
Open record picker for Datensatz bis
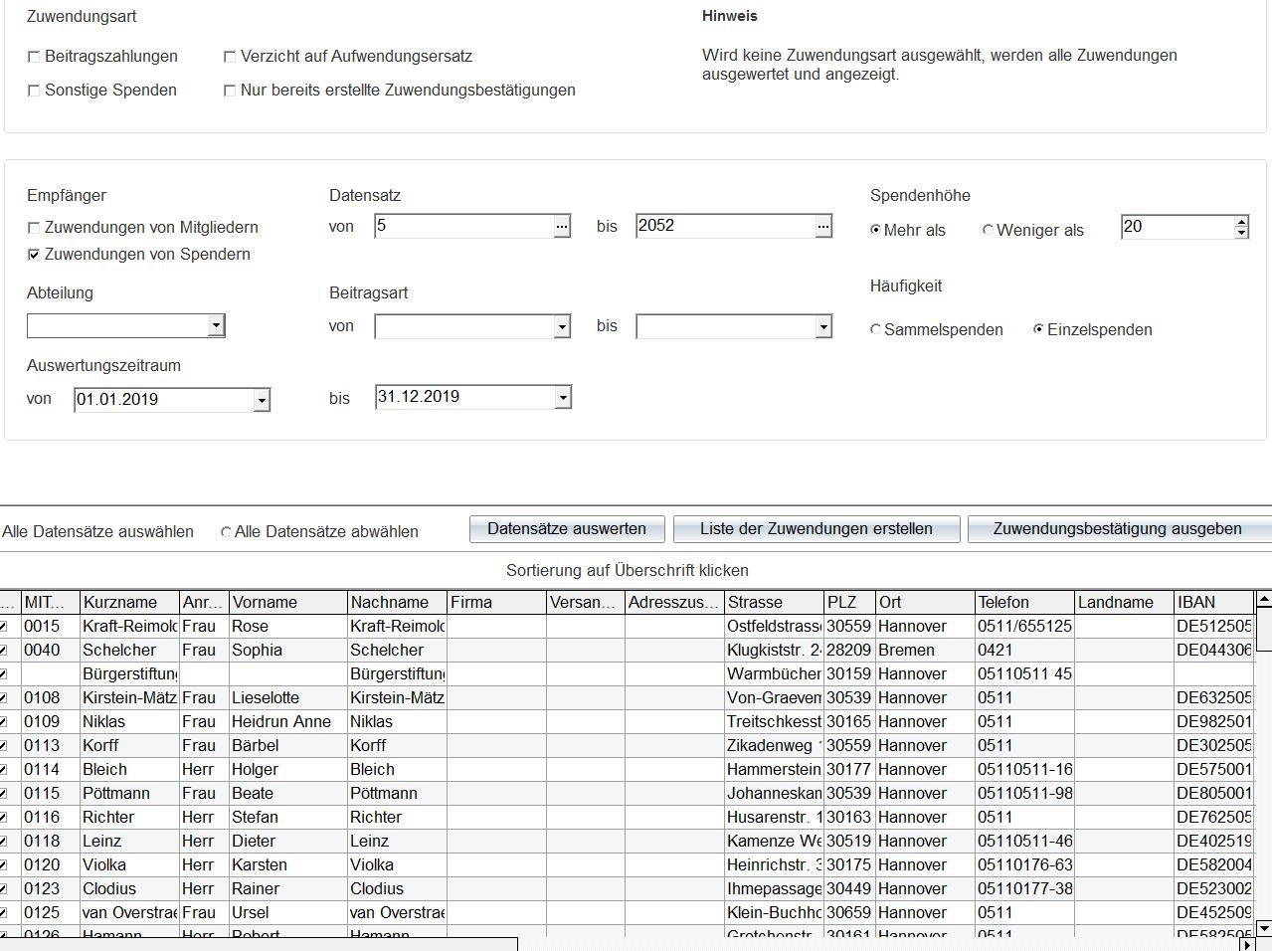[823, 227]
